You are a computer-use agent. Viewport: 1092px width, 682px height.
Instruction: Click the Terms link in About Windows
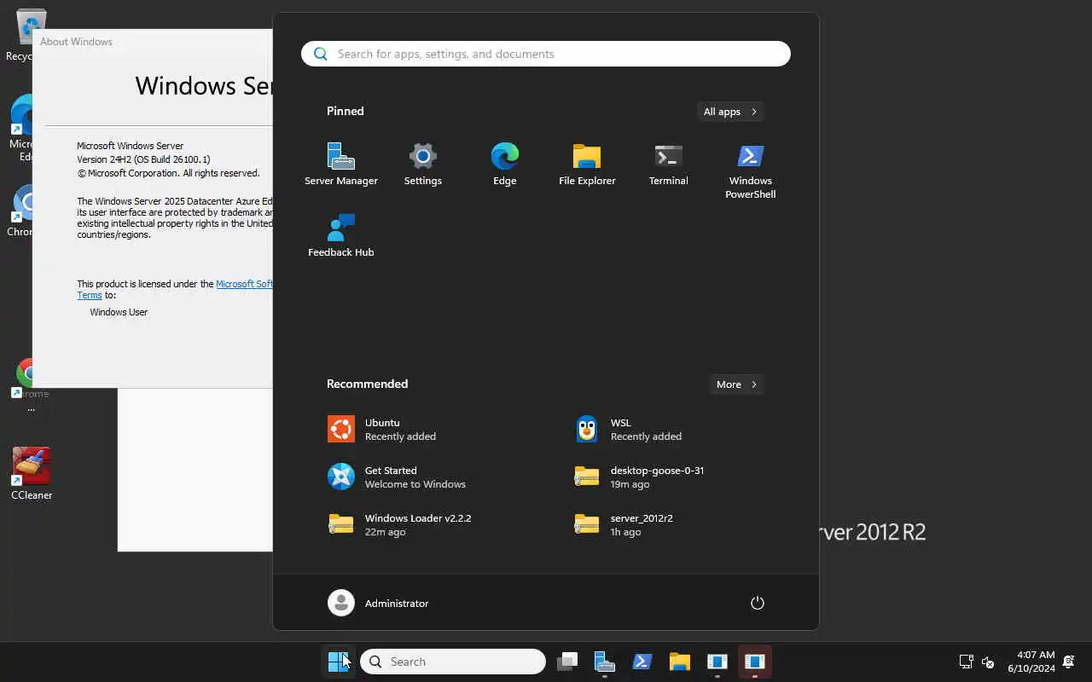[x=90, y=295]
